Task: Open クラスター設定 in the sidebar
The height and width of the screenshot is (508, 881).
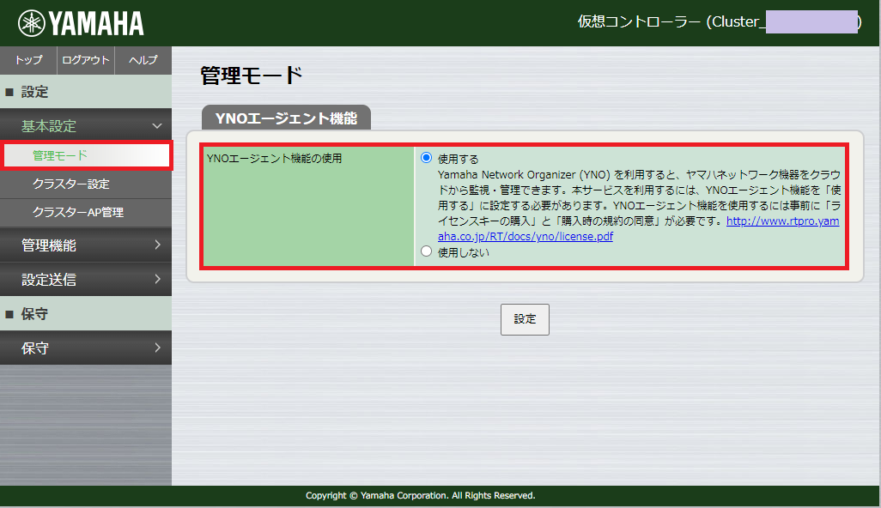Action: 70,184
